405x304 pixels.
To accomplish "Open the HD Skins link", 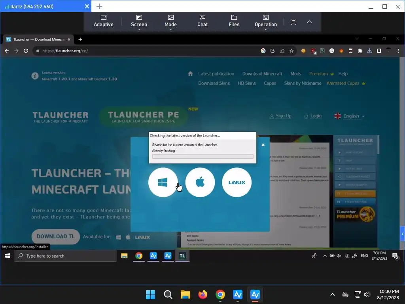I will [247, 83].
